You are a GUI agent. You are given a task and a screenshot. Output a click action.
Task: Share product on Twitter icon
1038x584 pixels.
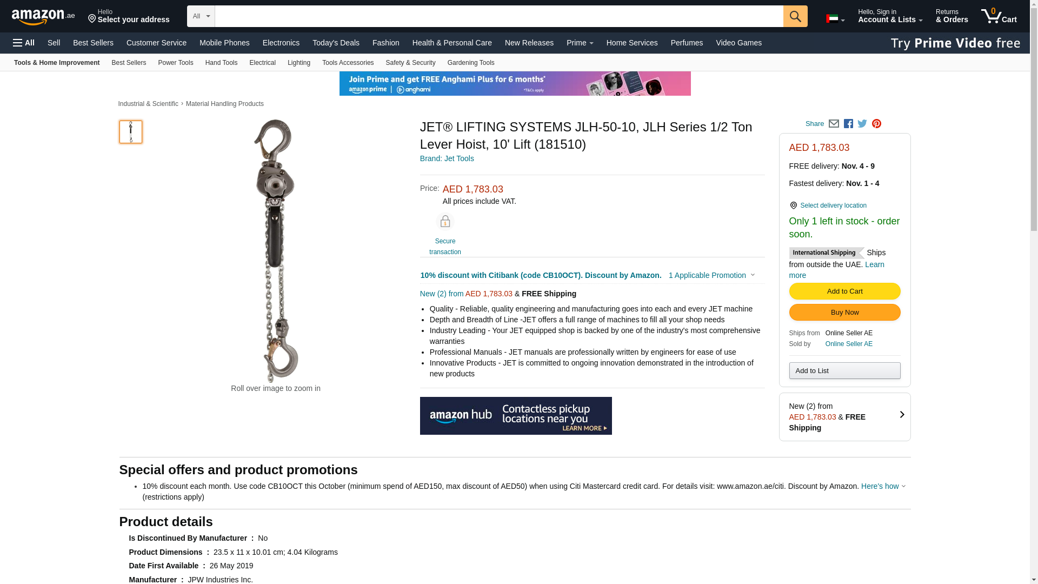click(862, 124)
